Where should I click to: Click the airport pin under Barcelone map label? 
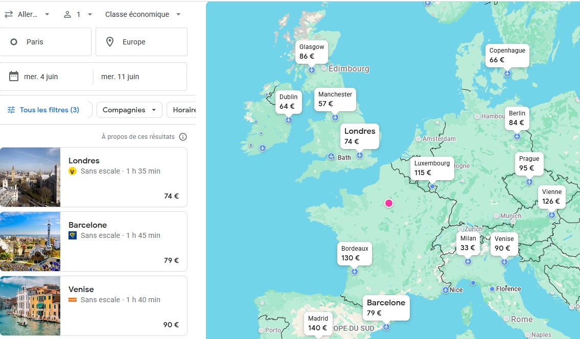pos(386,327)
